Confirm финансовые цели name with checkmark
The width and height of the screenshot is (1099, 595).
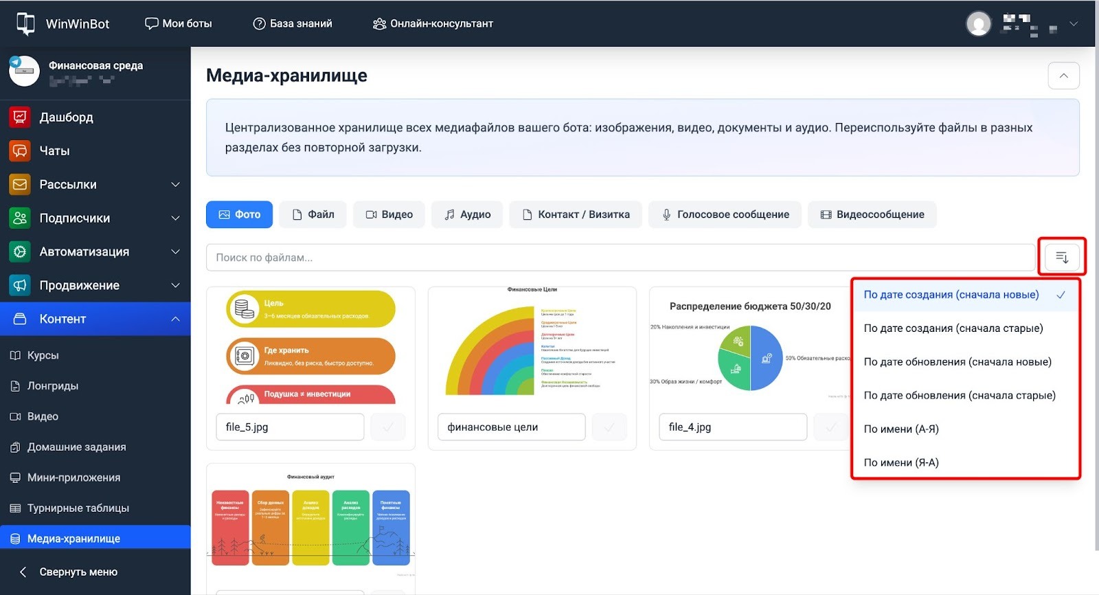(609, 427)
